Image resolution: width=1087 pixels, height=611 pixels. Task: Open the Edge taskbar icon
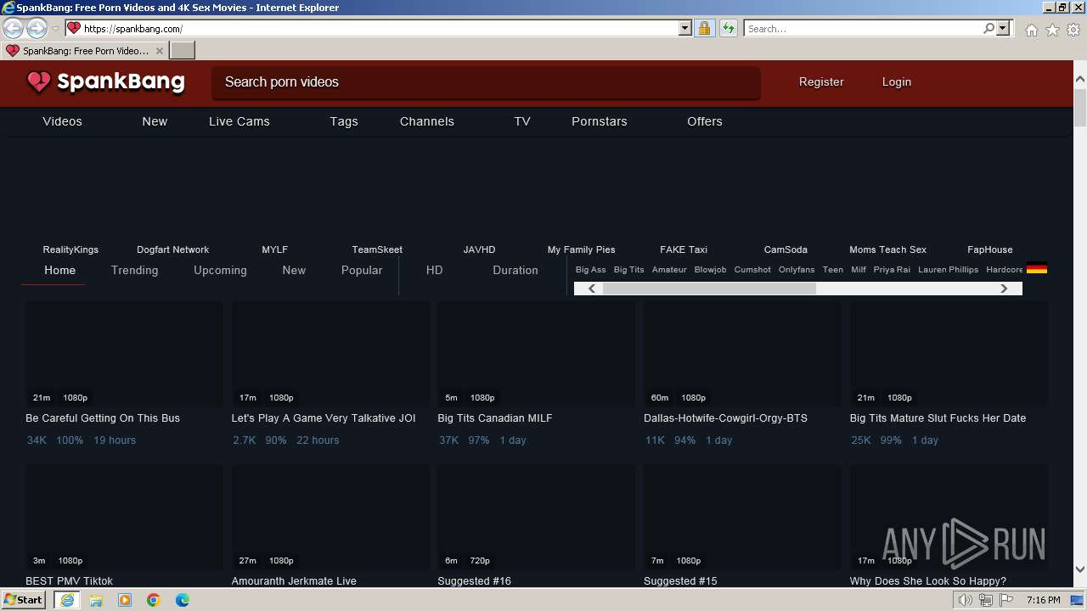(x=183, y=600)
